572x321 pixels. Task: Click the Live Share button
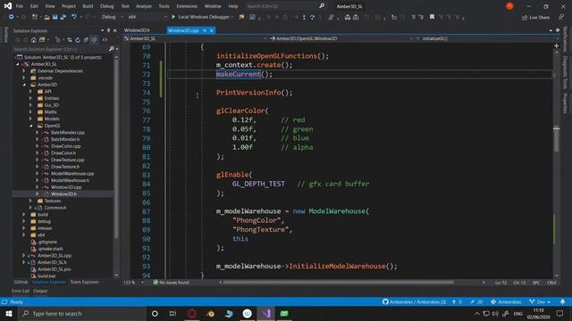(x=536, y=18)
